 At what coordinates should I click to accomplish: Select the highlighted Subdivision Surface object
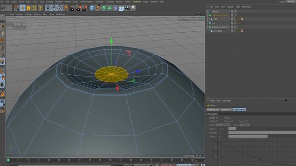221,15
